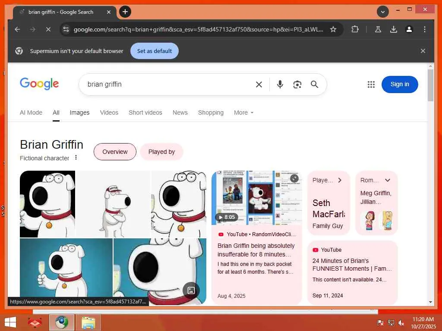Open top-right Brian image on white background
442x331 pixels.
tap(179, 204)
